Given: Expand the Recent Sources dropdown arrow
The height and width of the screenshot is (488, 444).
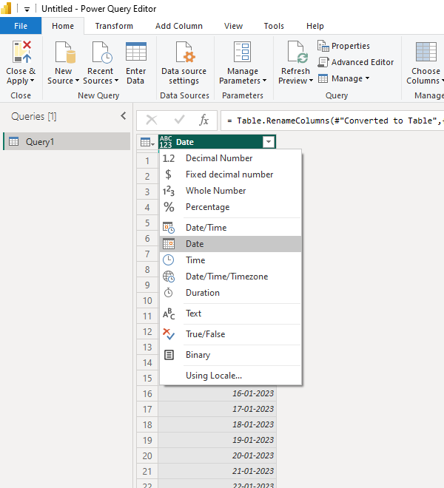Looking at the screenshot, I should [116, 81].
